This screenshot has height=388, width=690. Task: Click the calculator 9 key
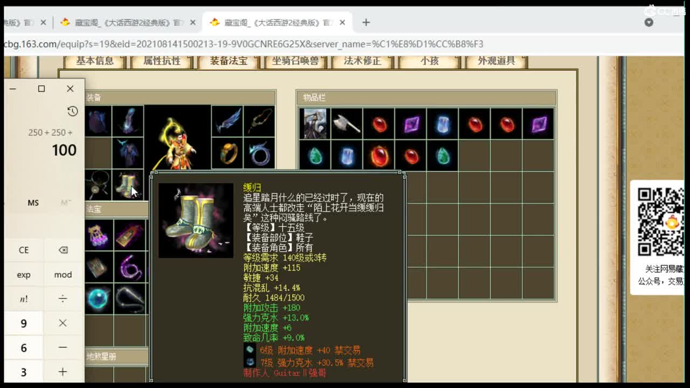pyautogui.click(x=24, y=323)
